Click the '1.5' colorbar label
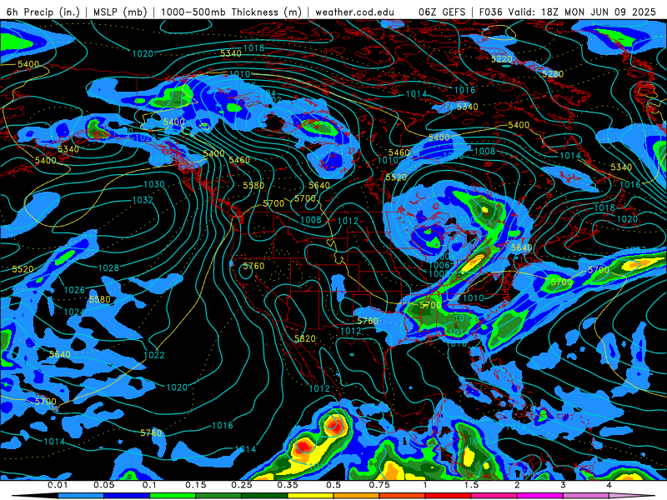 click(471, 485)
